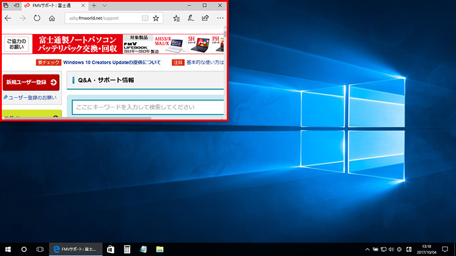Click the 新規ユーザー登録 red button
The height and width of the screenshot is (256, 456).
[31, 82]
